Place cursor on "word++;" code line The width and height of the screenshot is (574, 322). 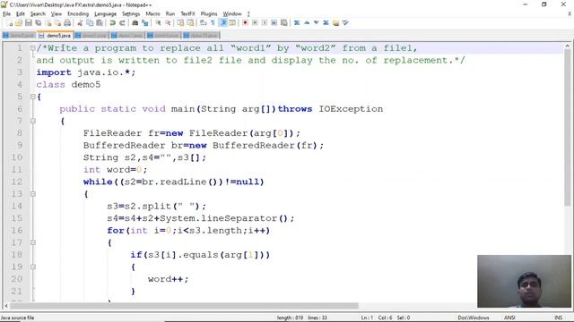pos(168,279)
